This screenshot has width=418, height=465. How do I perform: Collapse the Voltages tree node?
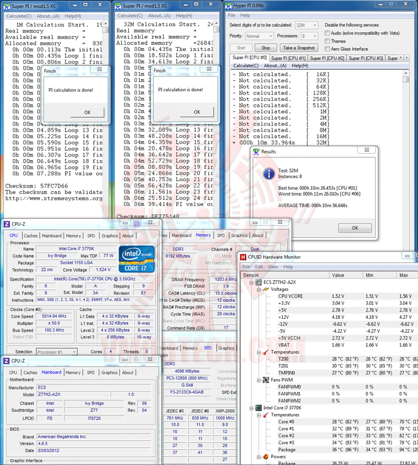[x=259, y=290]
